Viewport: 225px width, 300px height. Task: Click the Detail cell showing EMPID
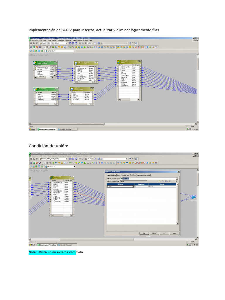click(x=162, y=186)
